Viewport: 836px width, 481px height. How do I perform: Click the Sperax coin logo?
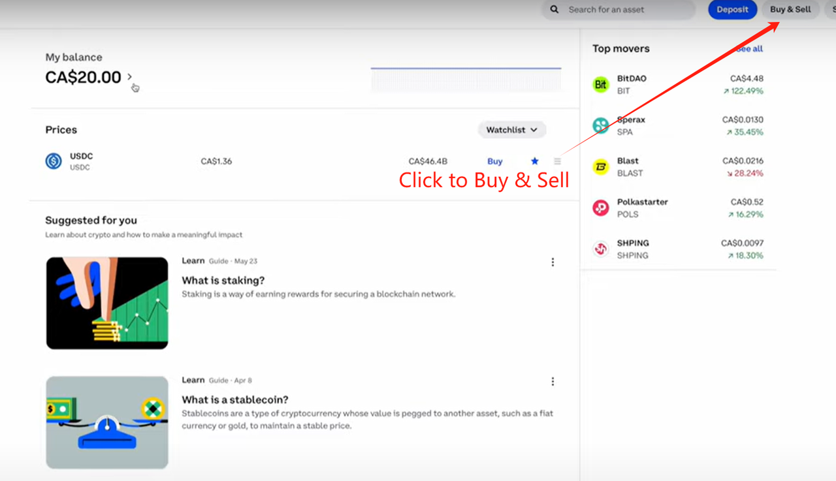pyautogui.click(x=600, y=125)
